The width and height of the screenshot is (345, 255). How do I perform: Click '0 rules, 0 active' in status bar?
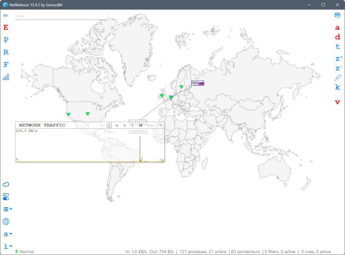(x=316, y=252)
